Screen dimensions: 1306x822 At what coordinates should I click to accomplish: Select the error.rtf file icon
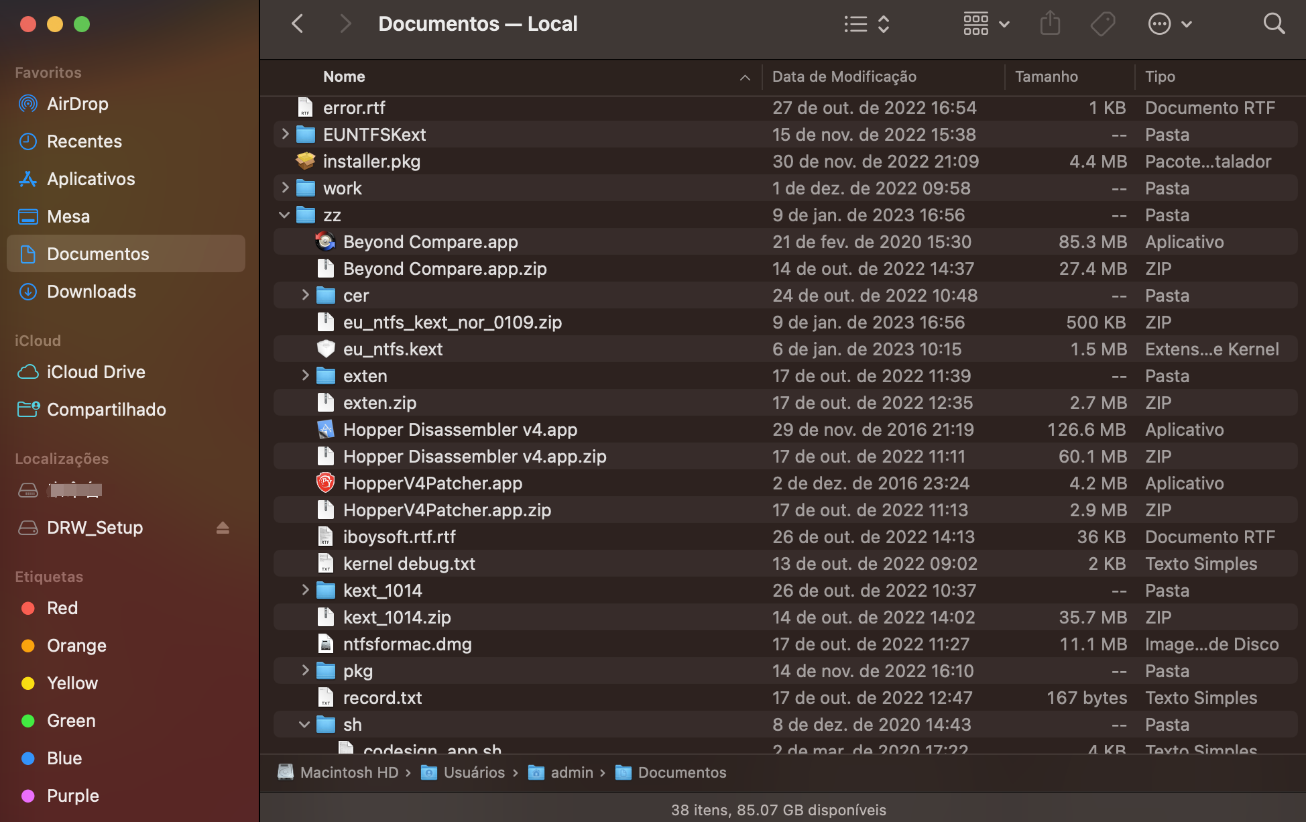point(305,107)
